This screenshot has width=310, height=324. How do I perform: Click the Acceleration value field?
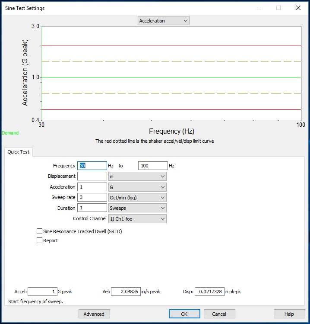click(x=92, y=187)
